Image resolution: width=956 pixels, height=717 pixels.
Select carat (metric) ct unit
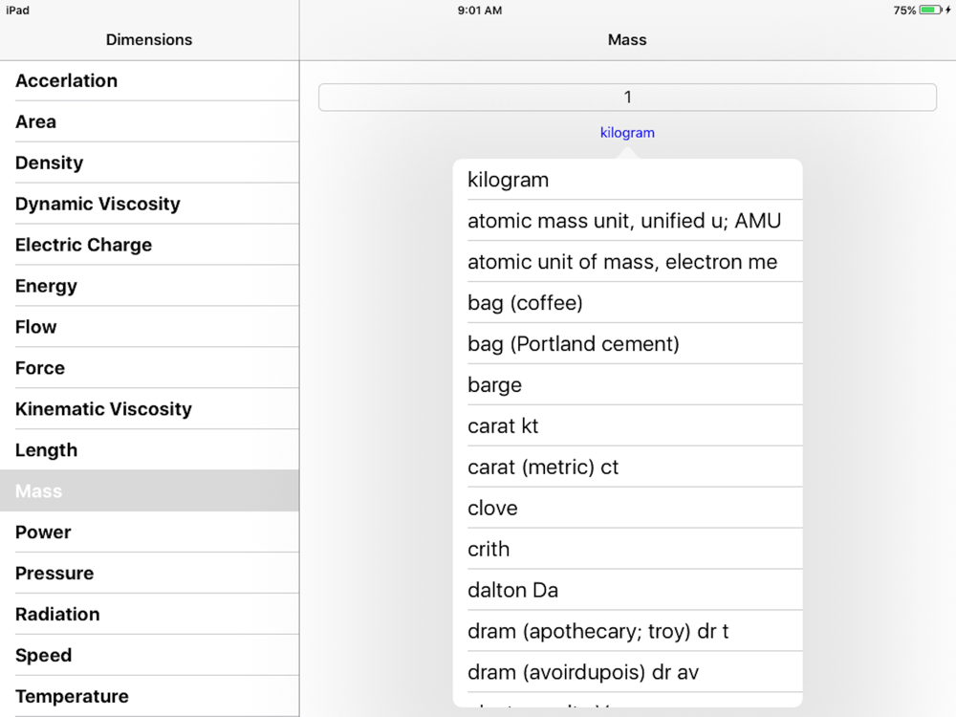pos(627,467)
